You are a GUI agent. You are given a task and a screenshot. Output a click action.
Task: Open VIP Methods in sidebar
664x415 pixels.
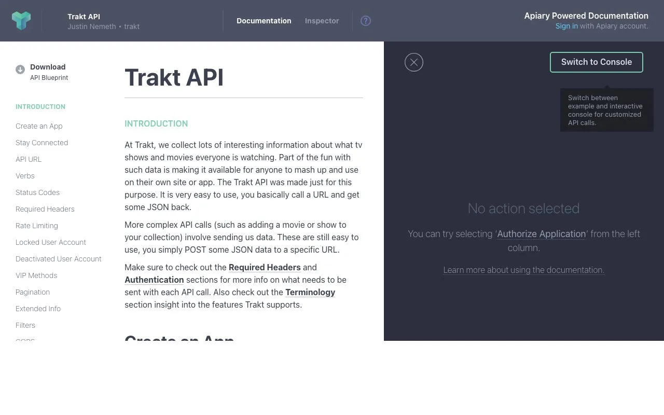coord(36,275)
